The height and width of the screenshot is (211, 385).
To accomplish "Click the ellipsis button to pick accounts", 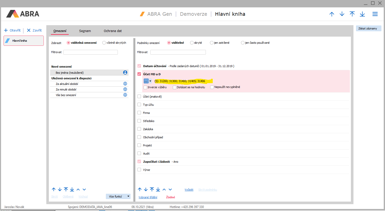I will (x=146, y=81).
